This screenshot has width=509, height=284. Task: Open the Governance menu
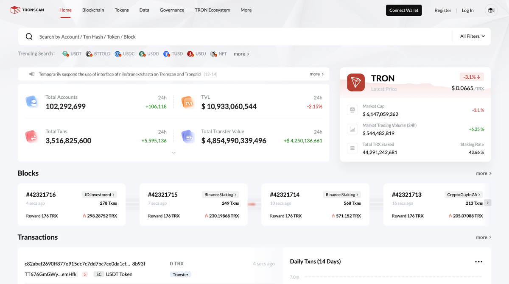(x=172, y=10)
